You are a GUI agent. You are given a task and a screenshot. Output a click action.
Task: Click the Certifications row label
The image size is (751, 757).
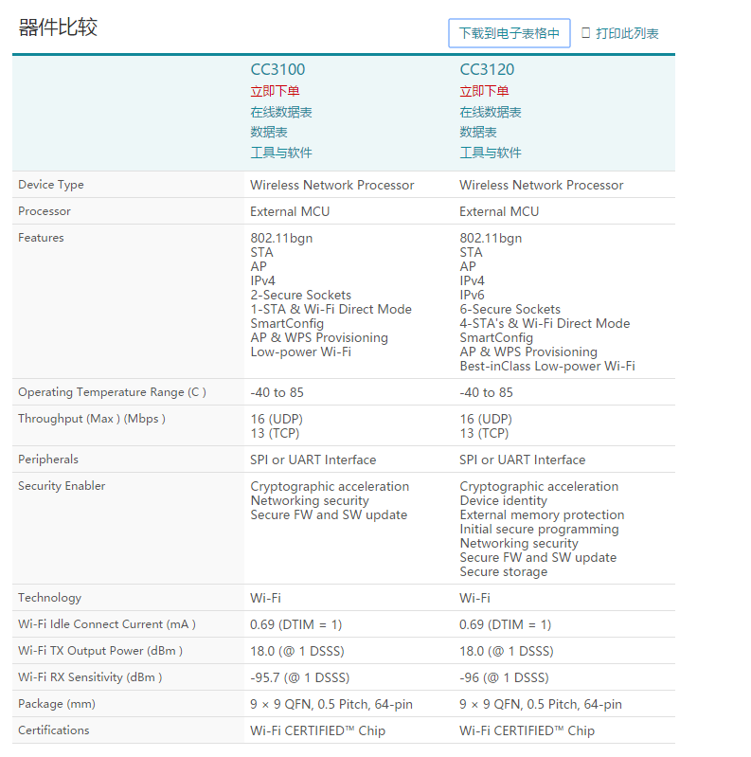54,730
